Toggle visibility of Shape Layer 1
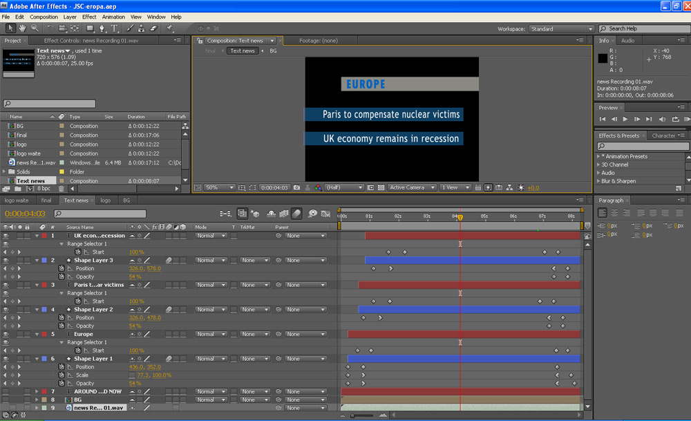 [x=6, y=359]
